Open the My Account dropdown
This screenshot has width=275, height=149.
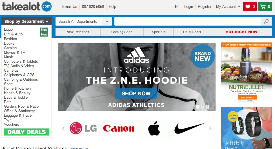228,7
